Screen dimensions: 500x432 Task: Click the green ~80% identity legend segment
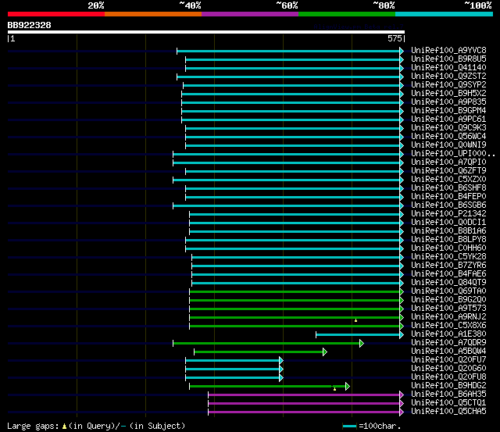tap(347, 14)
